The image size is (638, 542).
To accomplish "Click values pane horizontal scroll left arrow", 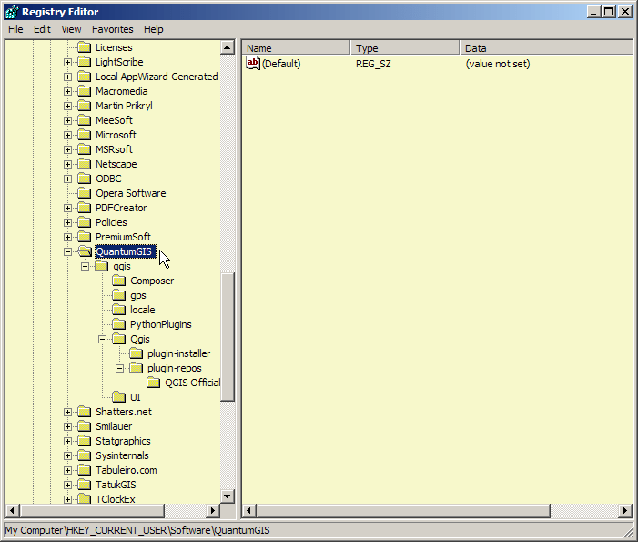I will [249, 511].
